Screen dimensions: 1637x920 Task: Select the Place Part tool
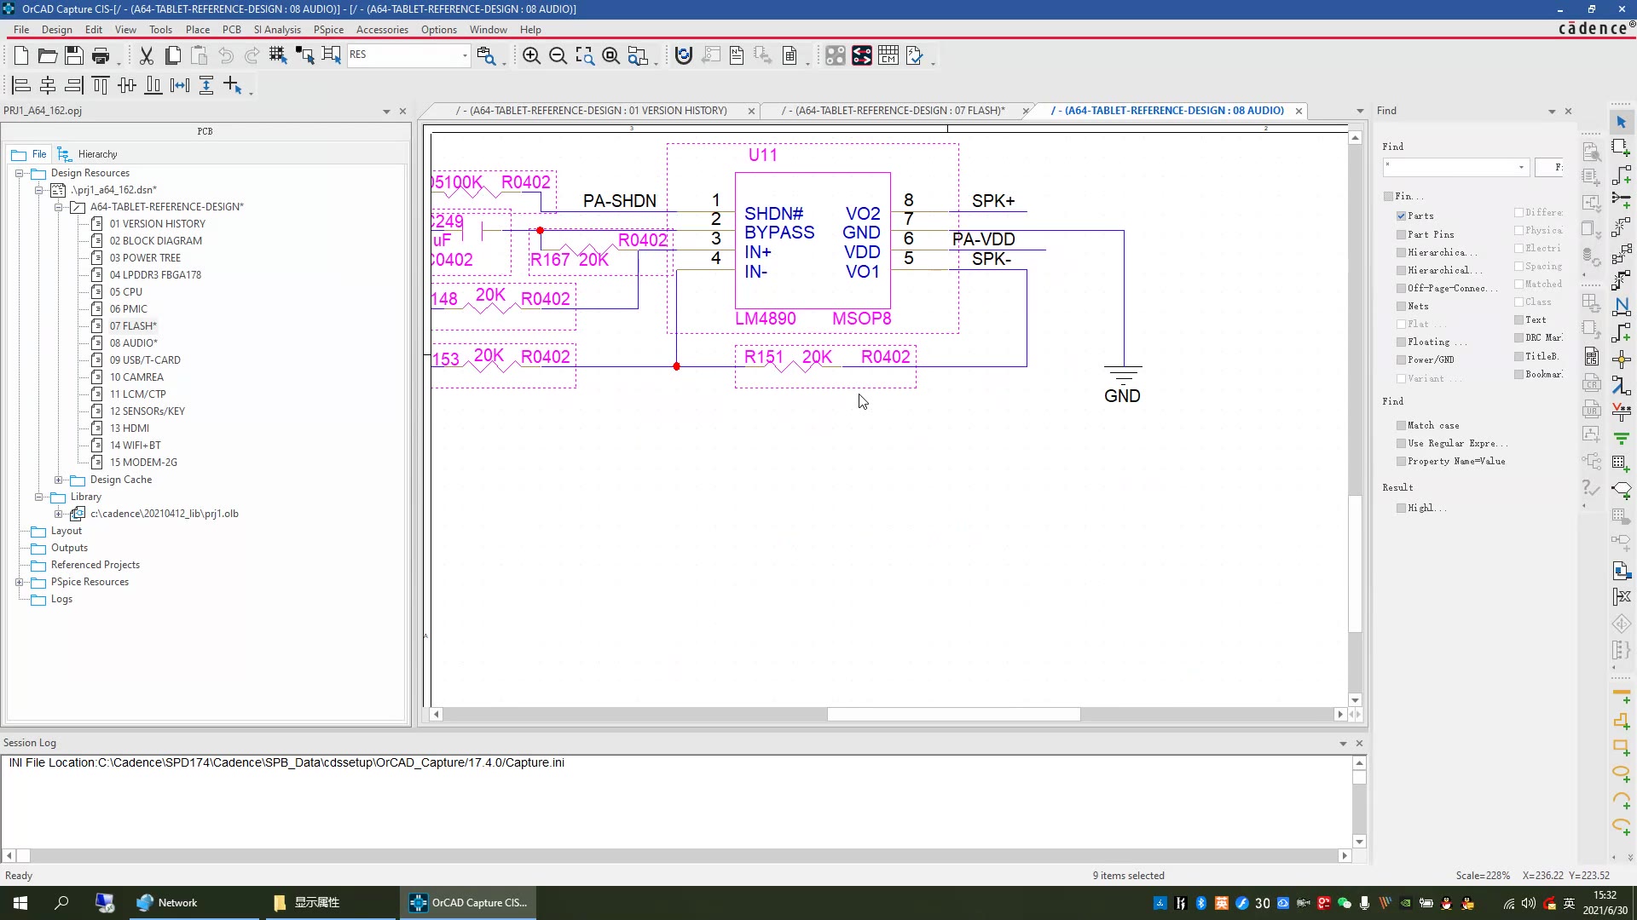(x=1622, y=148)
